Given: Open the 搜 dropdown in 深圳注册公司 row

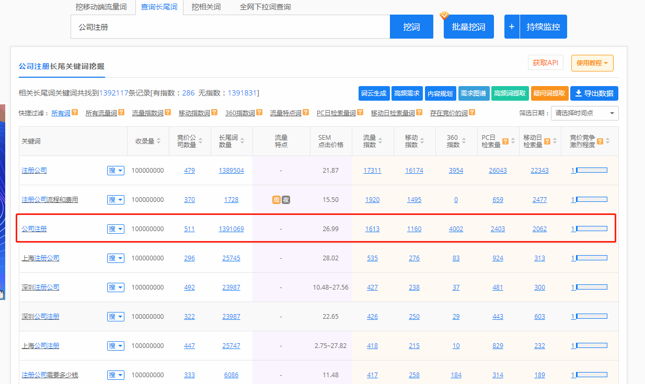Looking at the screenshot, I should pyautogui.click(x=116, y=287).
